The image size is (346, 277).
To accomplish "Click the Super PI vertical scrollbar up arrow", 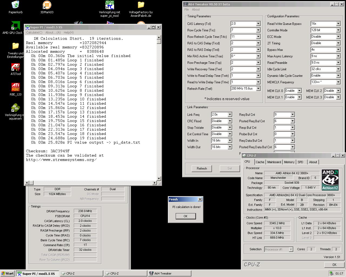I will coord(159,38).
